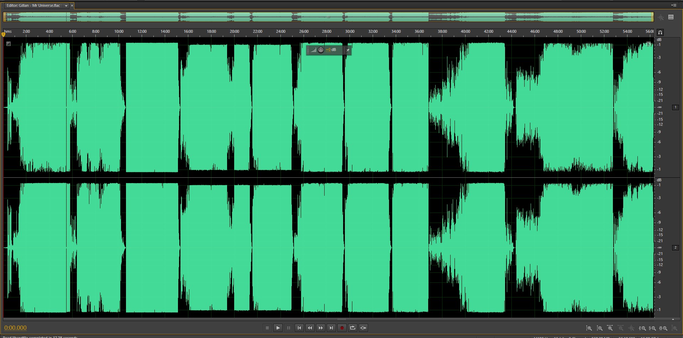Screen dimensions: 683x338
Task: Toggle the snapping magnet icon
Action: click(x=660, y=32)
